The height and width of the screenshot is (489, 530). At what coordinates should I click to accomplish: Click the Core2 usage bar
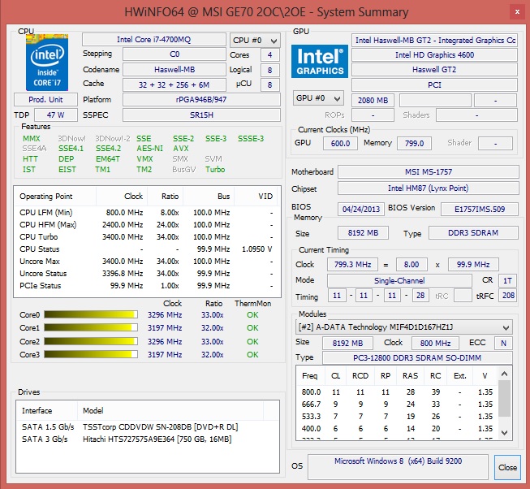(x=91, y=341)
